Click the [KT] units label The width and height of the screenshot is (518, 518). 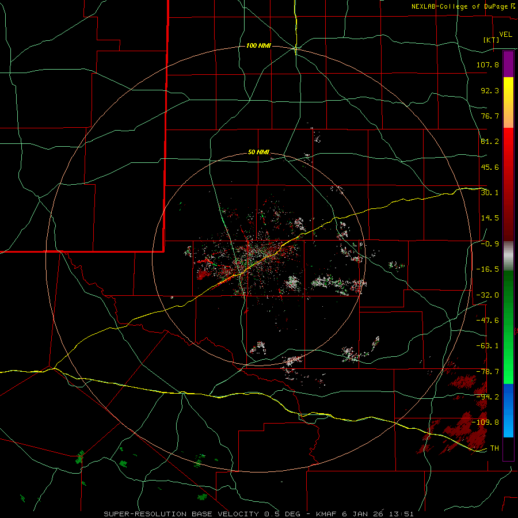[x=492, y=40]
